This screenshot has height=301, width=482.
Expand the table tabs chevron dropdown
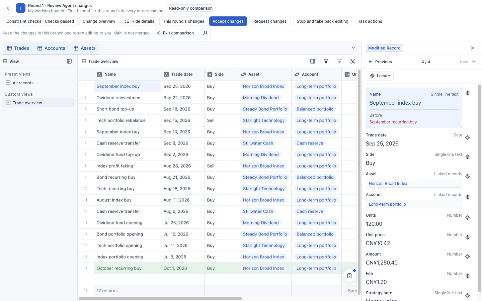(x=353, y=48)
